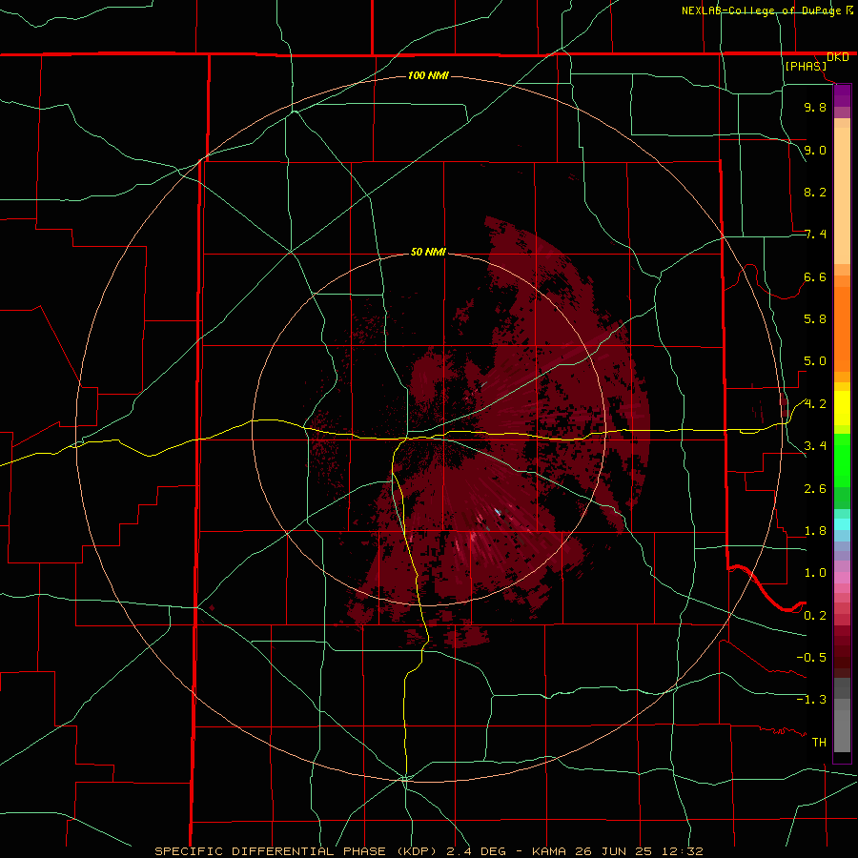Pick the yellow segment of the color bar

click(x=842, y=408)
